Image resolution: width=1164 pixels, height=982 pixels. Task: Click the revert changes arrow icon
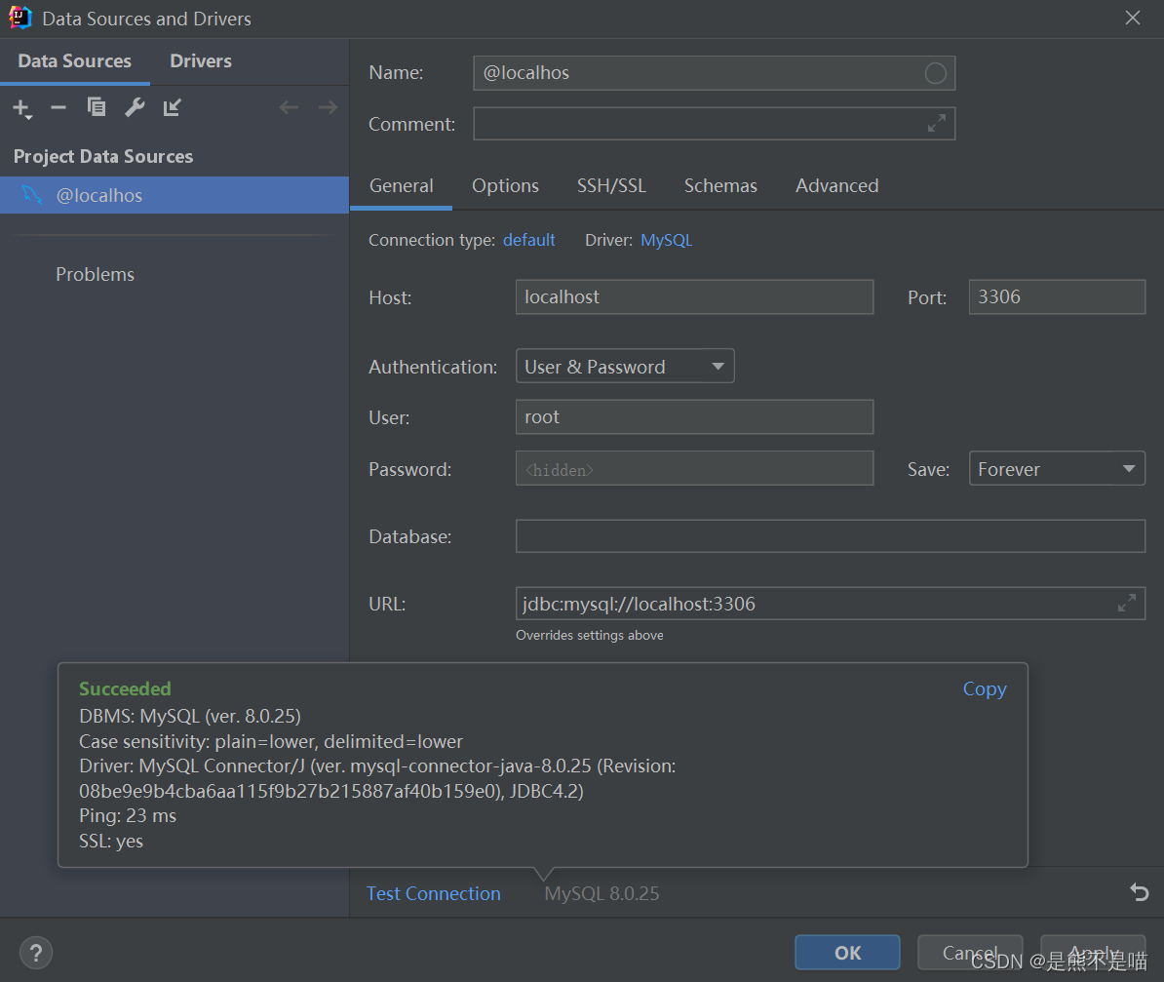click(x=1139, y=891)
